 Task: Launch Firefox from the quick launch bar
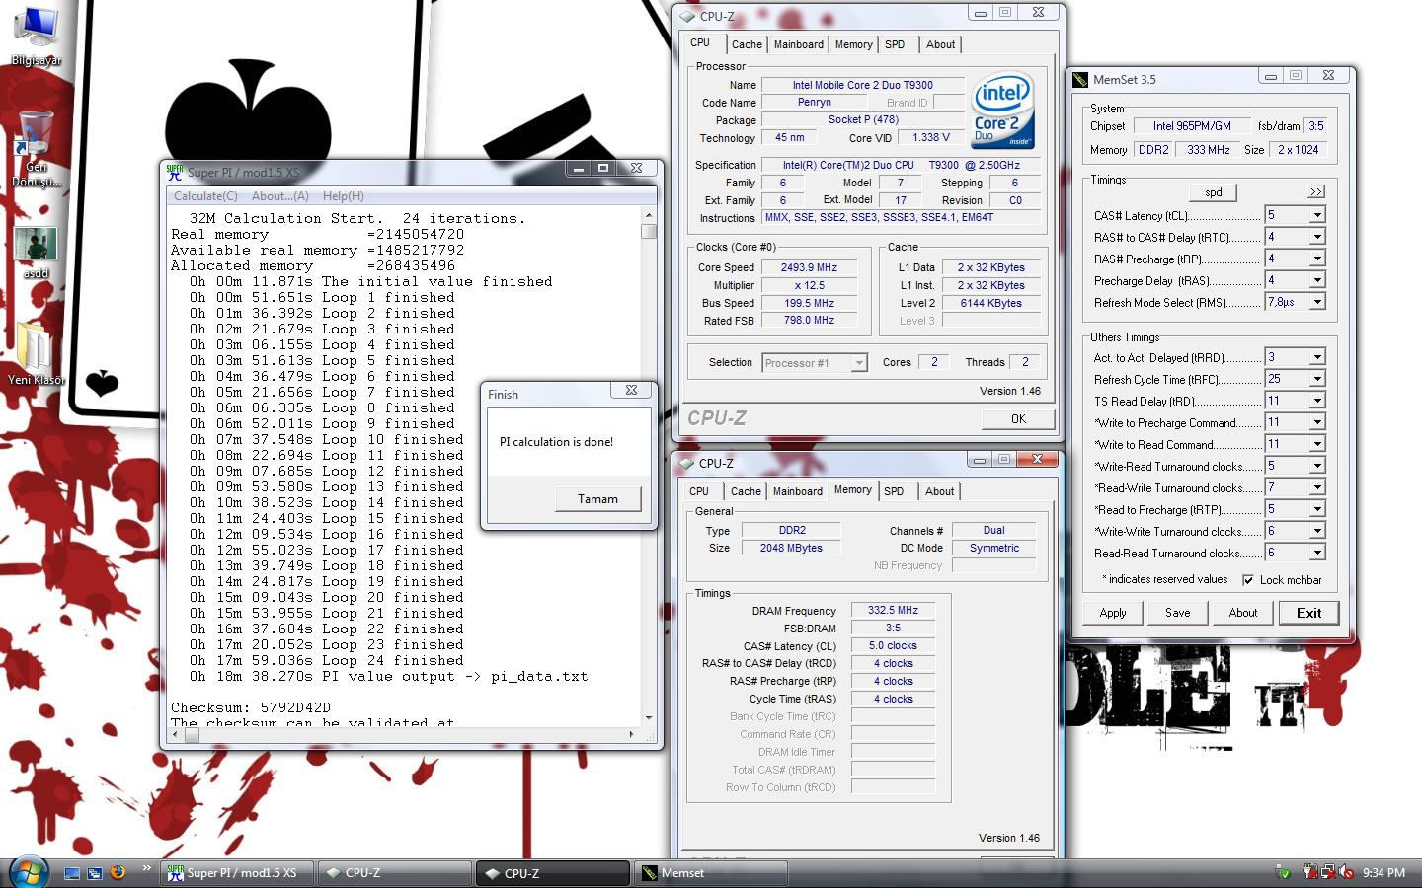pyautogui.click(x=118, y=872)
